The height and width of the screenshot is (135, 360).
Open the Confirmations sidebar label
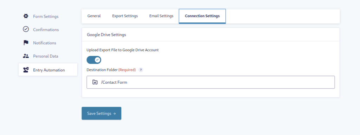coord(46,30)
